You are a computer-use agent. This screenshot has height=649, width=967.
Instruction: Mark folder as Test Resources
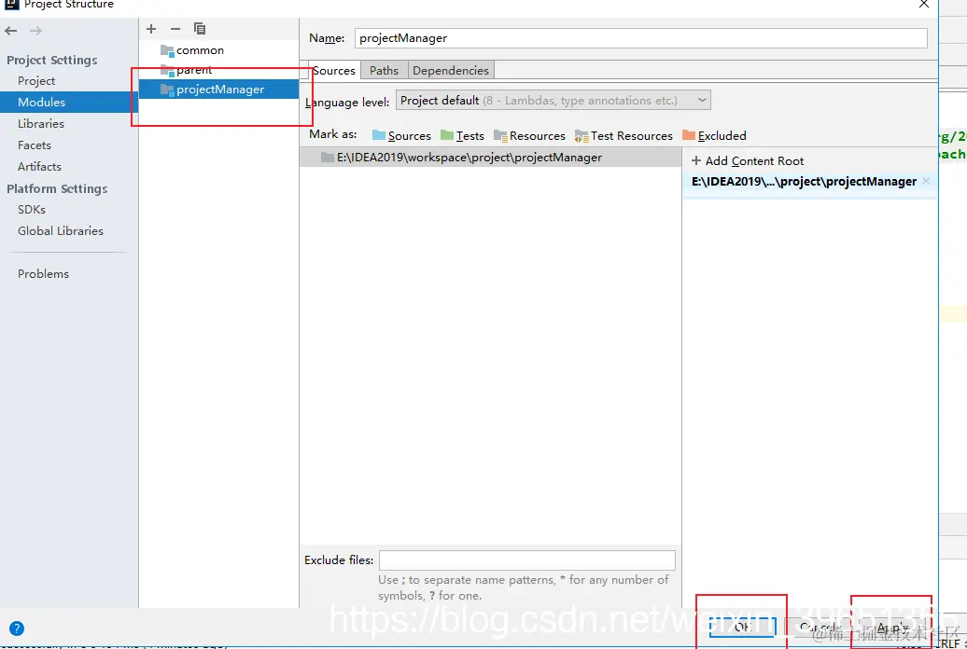(x=624, y=135)
